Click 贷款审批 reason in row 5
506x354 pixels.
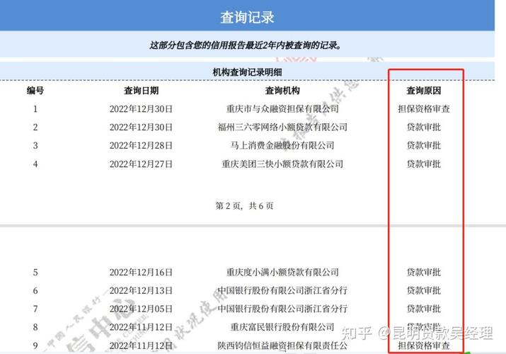pos(423,273)
